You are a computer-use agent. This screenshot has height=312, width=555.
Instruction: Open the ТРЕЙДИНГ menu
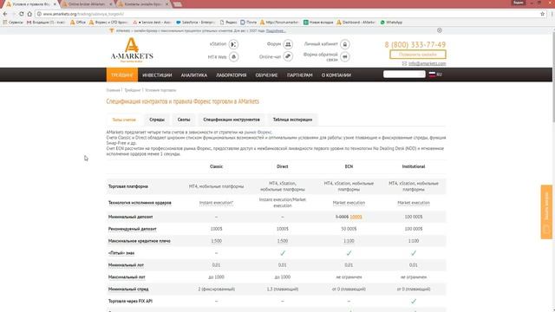121,75
